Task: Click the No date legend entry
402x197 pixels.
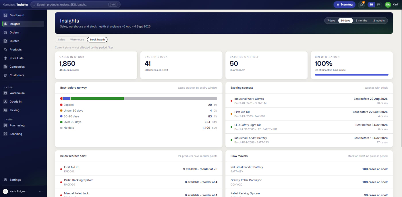Action: (139, 128)
